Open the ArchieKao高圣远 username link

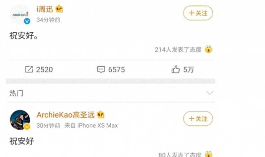tap(66, 115)
